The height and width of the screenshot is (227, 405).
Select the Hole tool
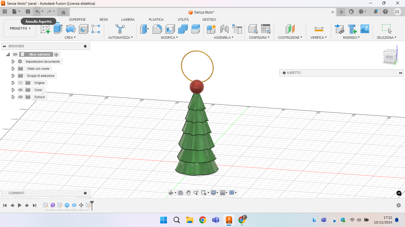pos(83,29)
